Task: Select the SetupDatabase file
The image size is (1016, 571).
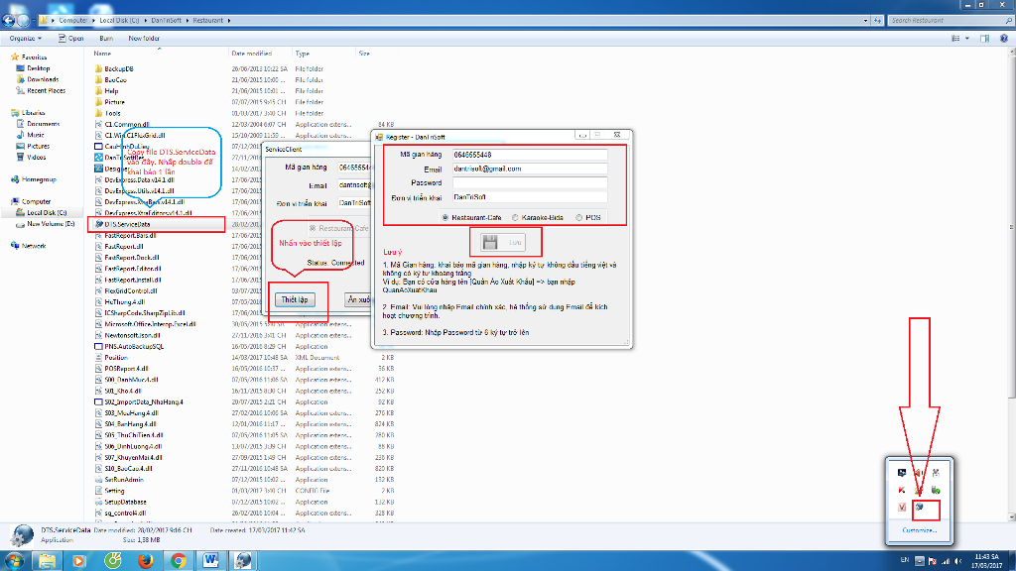Action: click(x=125, y=502)
